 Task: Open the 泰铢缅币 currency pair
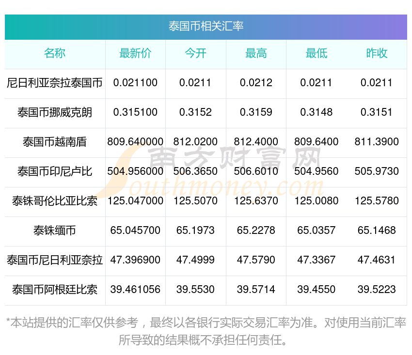[x=55, y=231]
